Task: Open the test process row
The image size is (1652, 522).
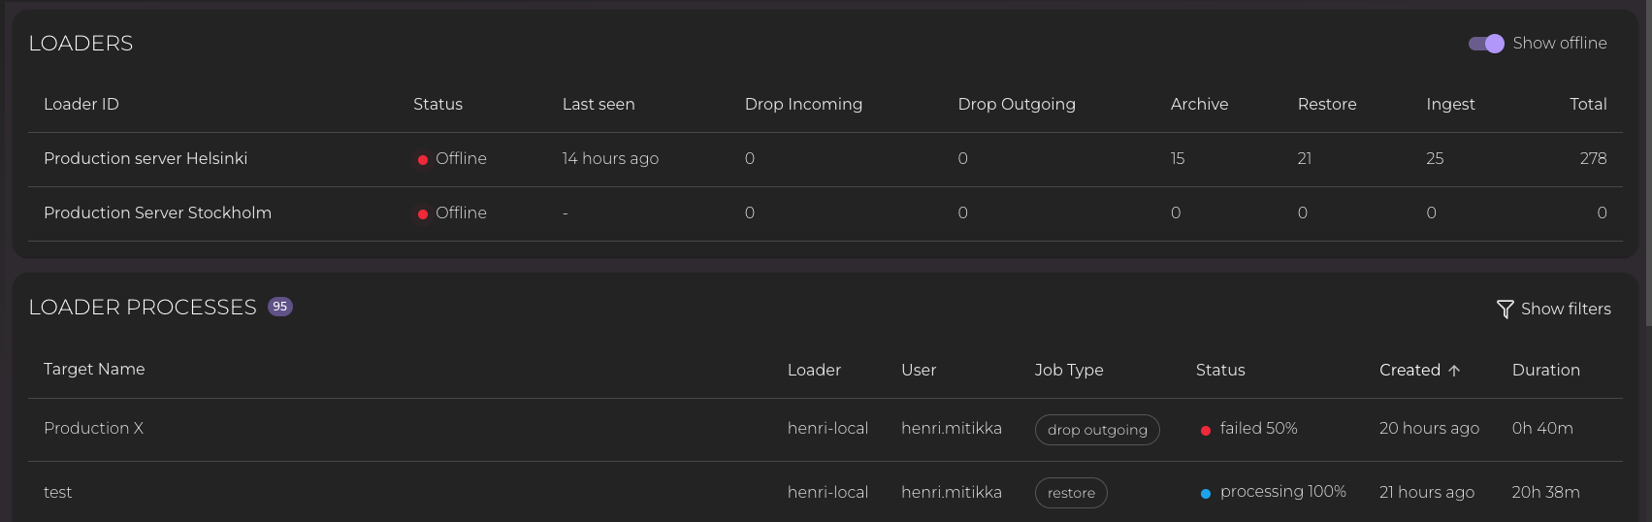Action: 58,492
